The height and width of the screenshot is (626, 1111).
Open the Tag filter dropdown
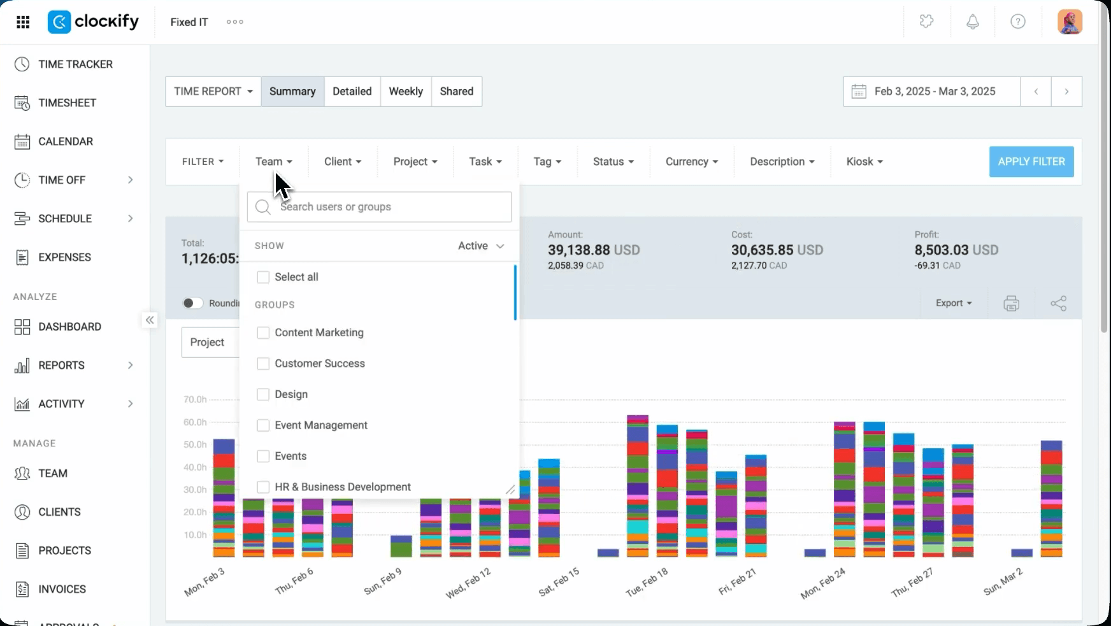[x=547, y=162]
